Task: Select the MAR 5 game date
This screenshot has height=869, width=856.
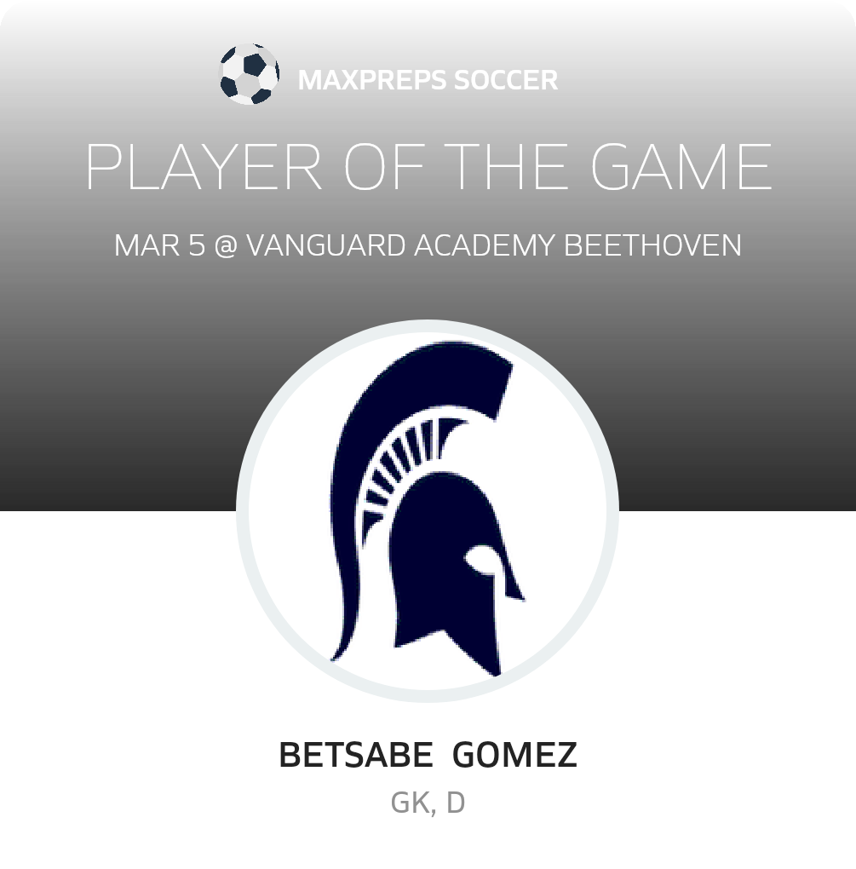Action: pyautogui.click(x=159, y=245)
